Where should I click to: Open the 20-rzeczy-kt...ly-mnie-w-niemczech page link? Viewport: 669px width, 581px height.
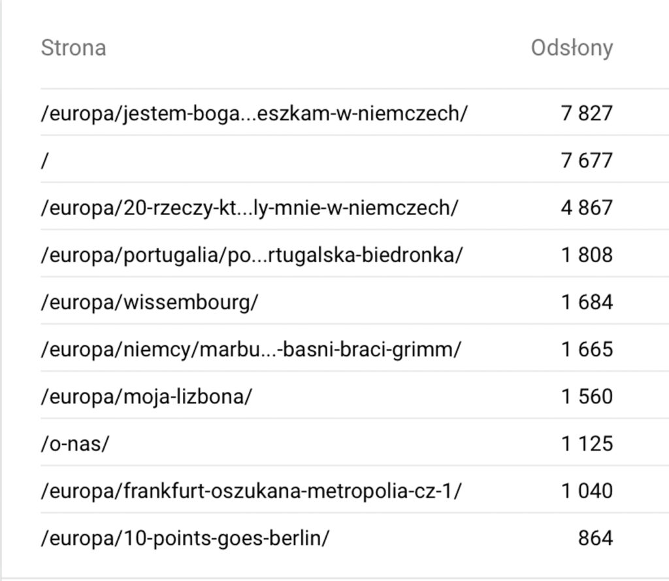[250, 208]
